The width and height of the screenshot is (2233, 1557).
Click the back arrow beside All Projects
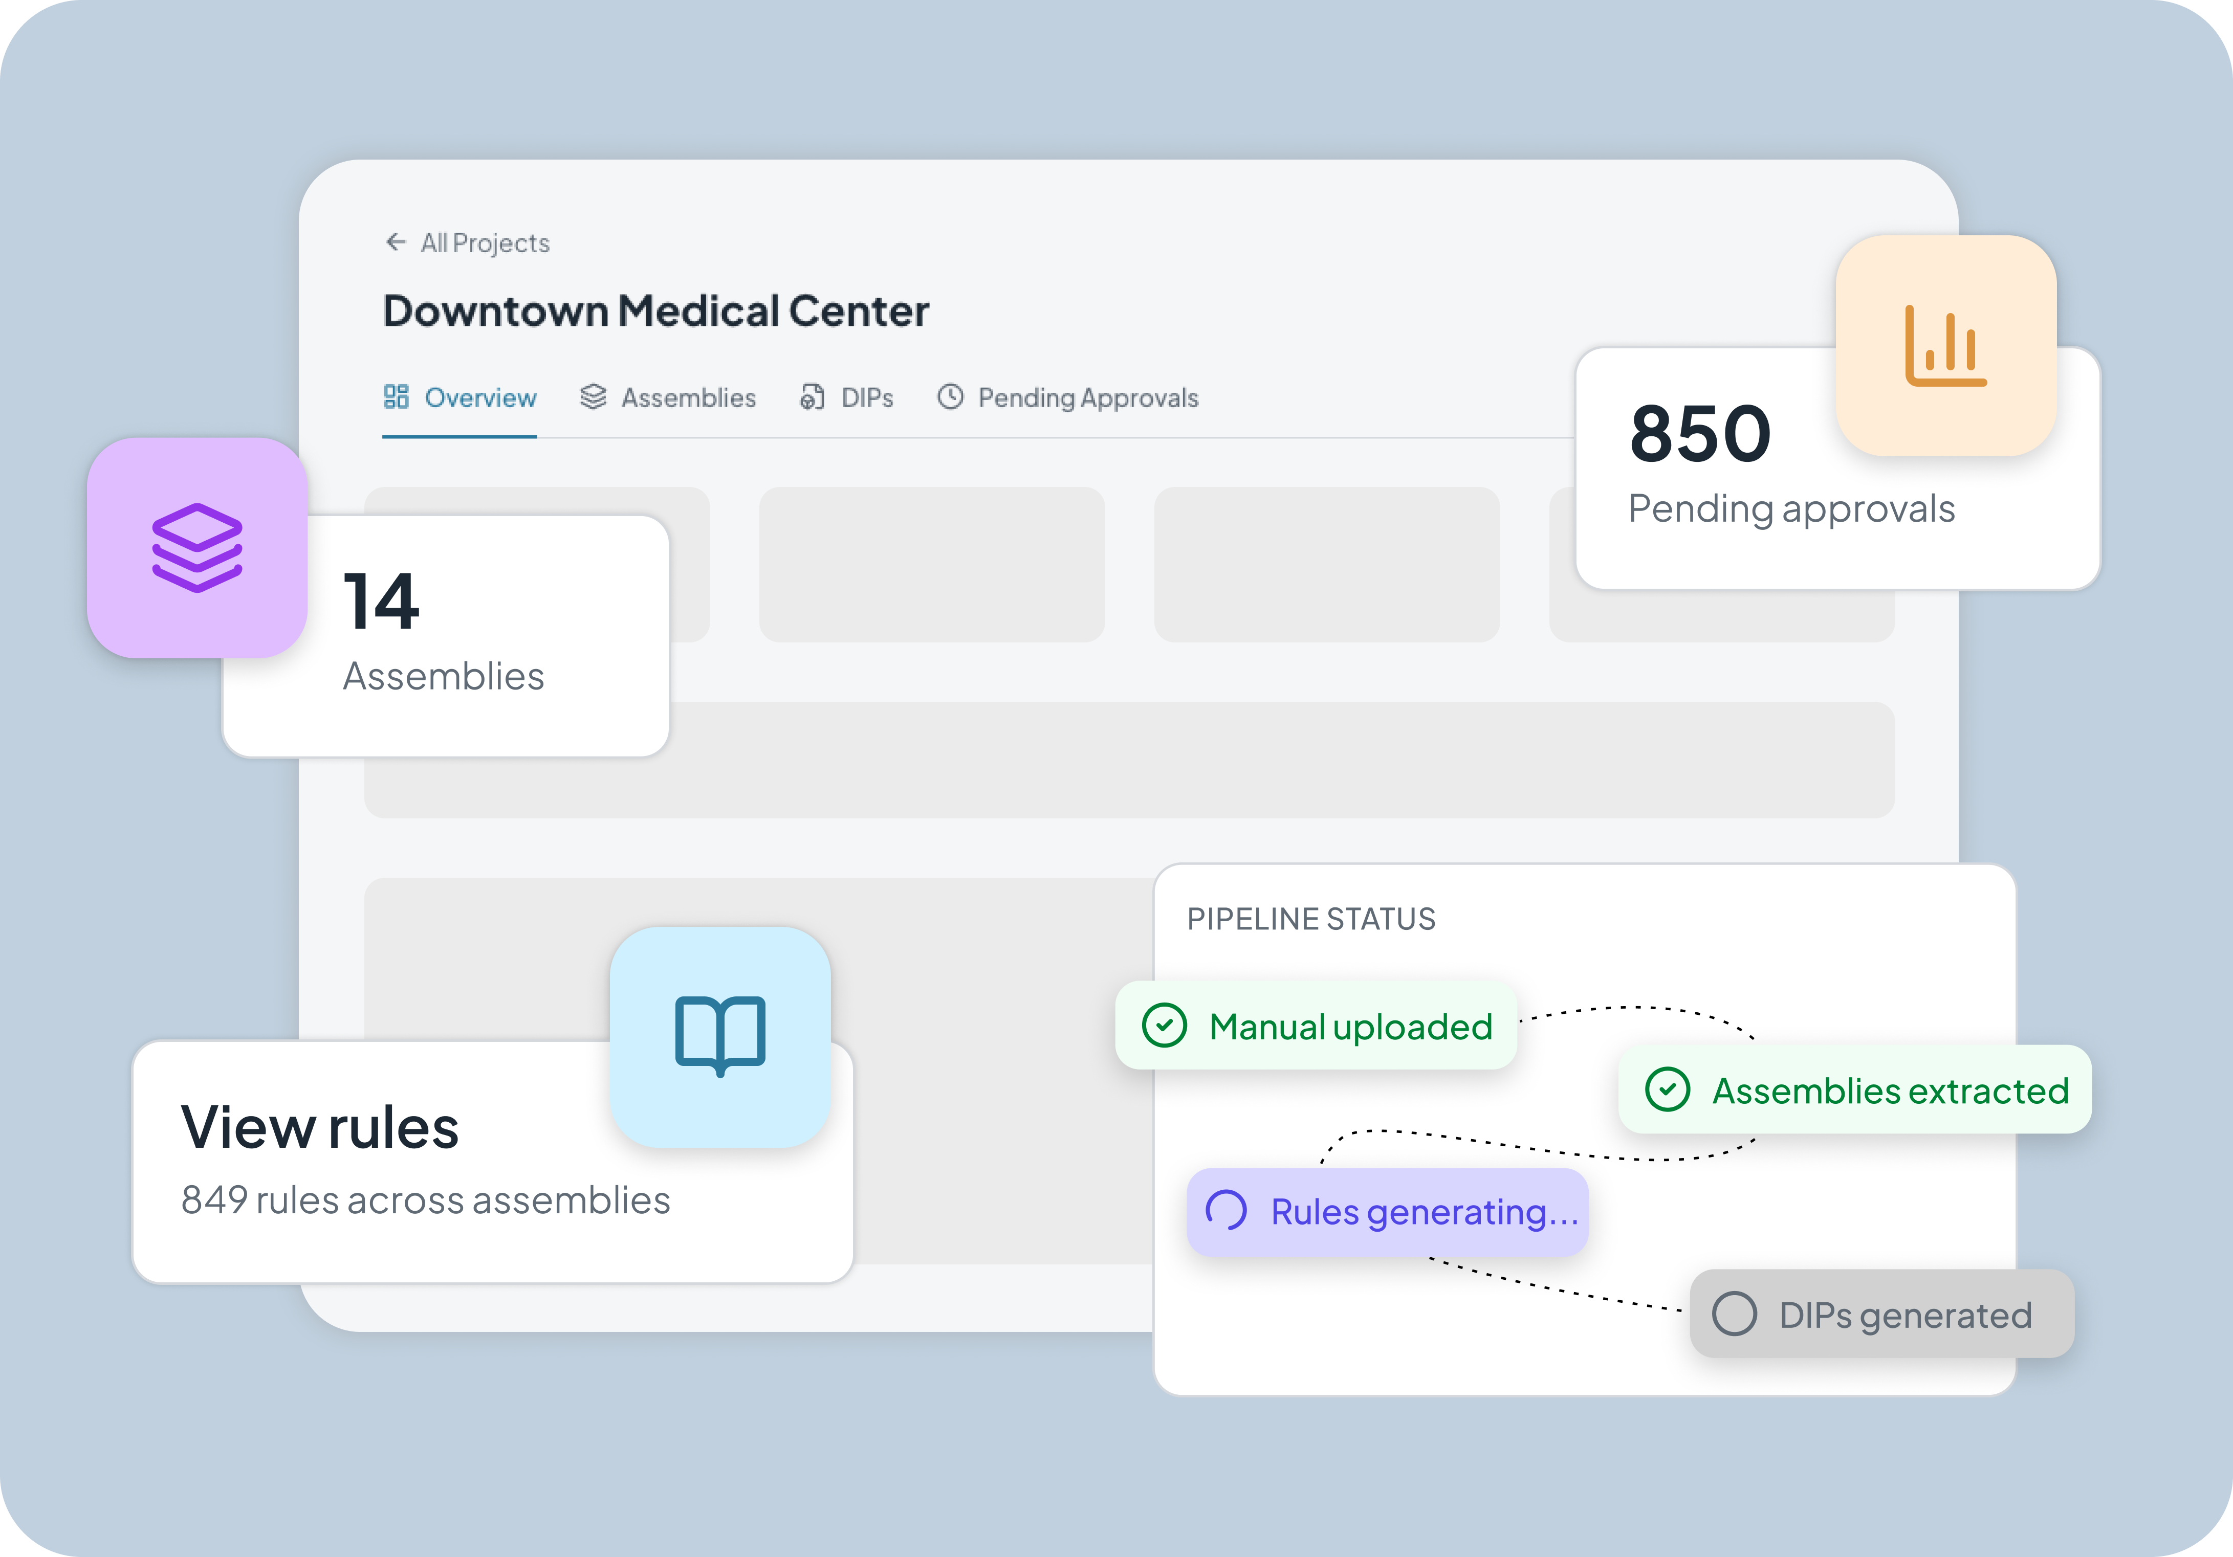pos(395,241)
